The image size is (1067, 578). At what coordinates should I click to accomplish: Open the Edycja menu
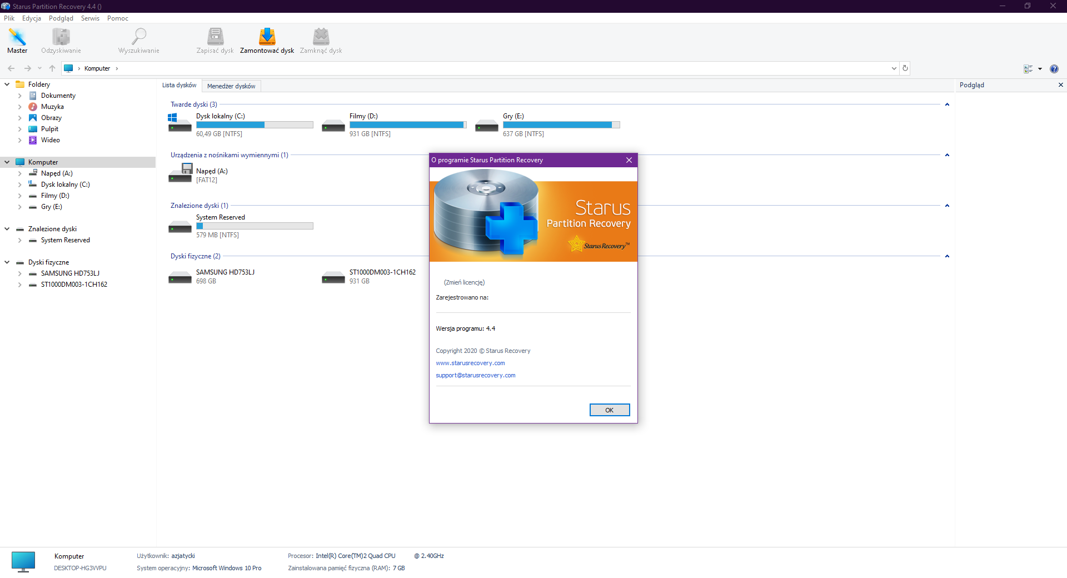pos(32,18)
